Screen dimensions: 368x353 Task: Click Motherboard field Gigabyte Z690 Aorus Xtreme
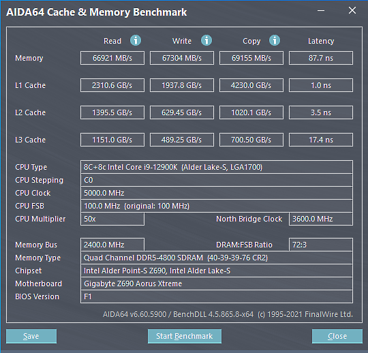(x=217, y=283)
